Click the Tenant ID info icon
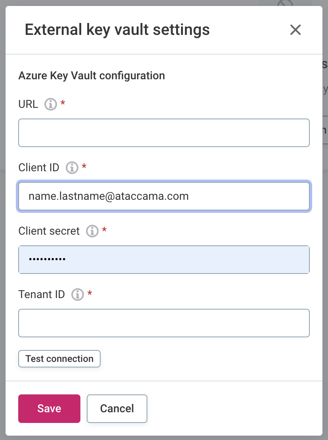Image resolution: width=328 pixels, height=440 pixels. [x=78, y=295]
